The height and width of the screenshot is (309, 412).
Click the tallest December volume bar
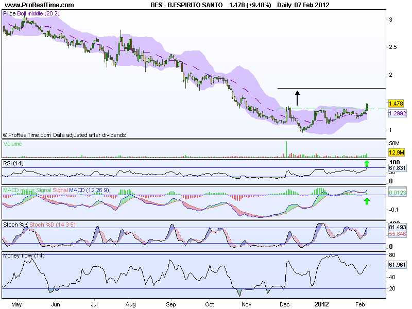pos(286,149)
